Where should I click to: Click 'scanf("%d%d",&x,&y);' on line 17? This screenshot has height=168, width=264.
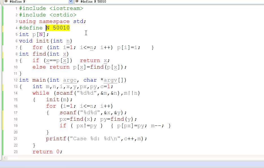pos(93,113)
